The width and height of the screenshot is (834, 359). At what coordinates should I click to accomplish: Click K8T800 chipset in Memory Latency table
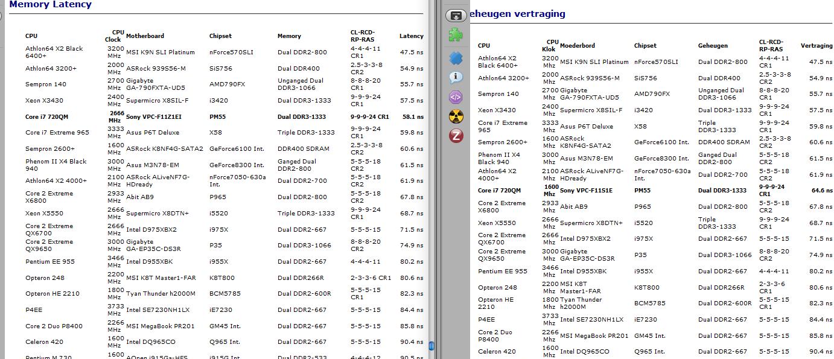point(222,278)
